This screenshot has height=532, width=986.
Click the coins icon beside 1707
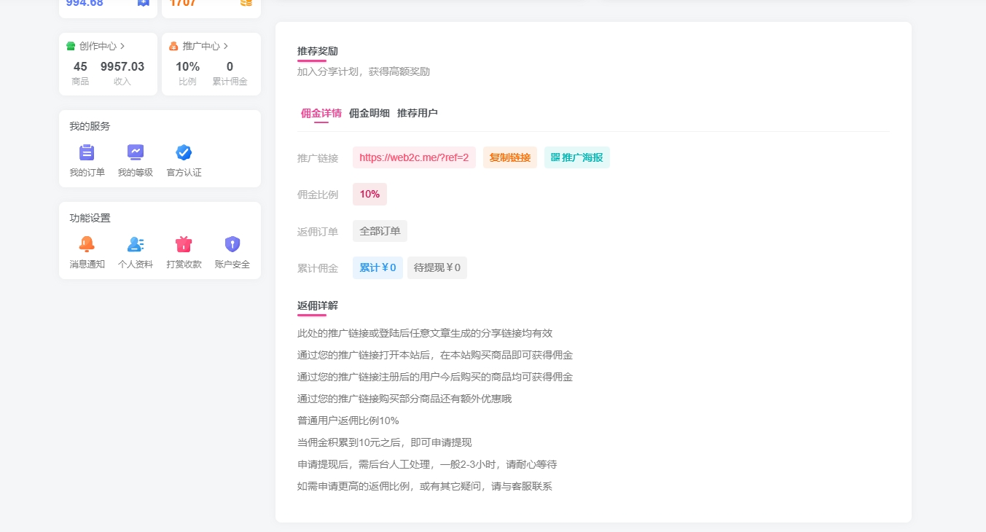tap(246, 3)
